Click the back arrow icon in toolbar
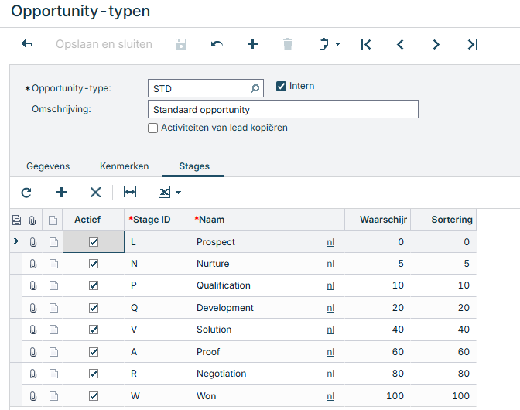The image size is (520, 410). click(27, 45)
